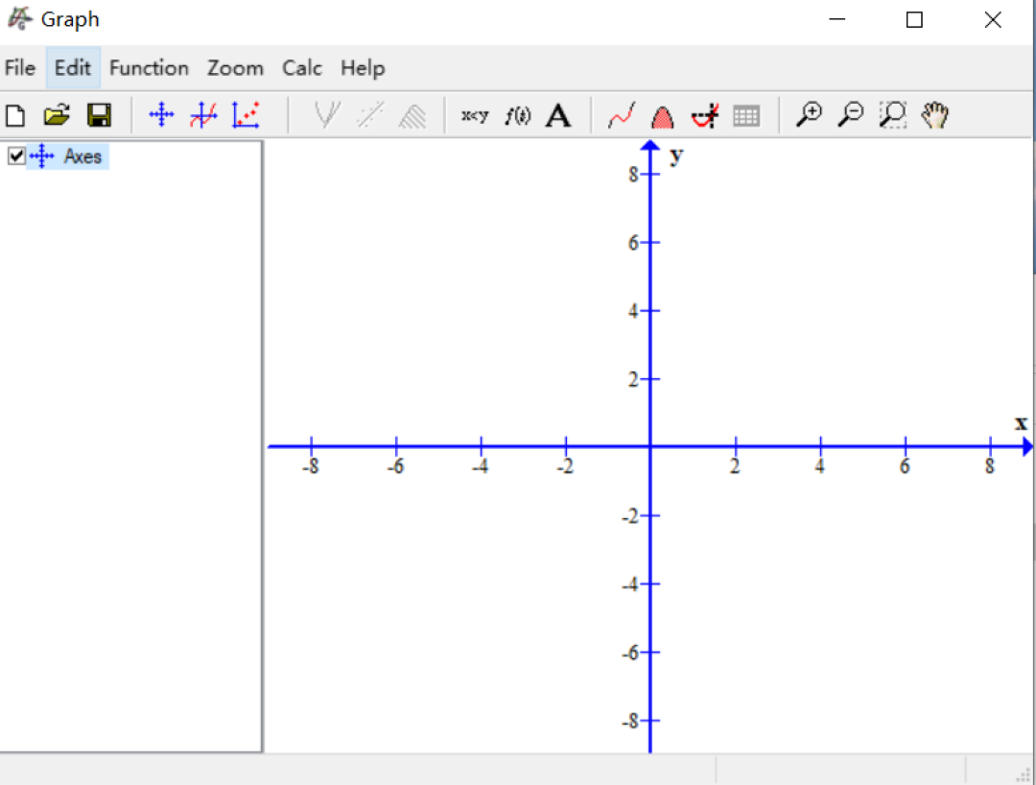The height and width of the screenshot is (785, 1036).
Task: Activate the Move hand tool
Action: 934,116
